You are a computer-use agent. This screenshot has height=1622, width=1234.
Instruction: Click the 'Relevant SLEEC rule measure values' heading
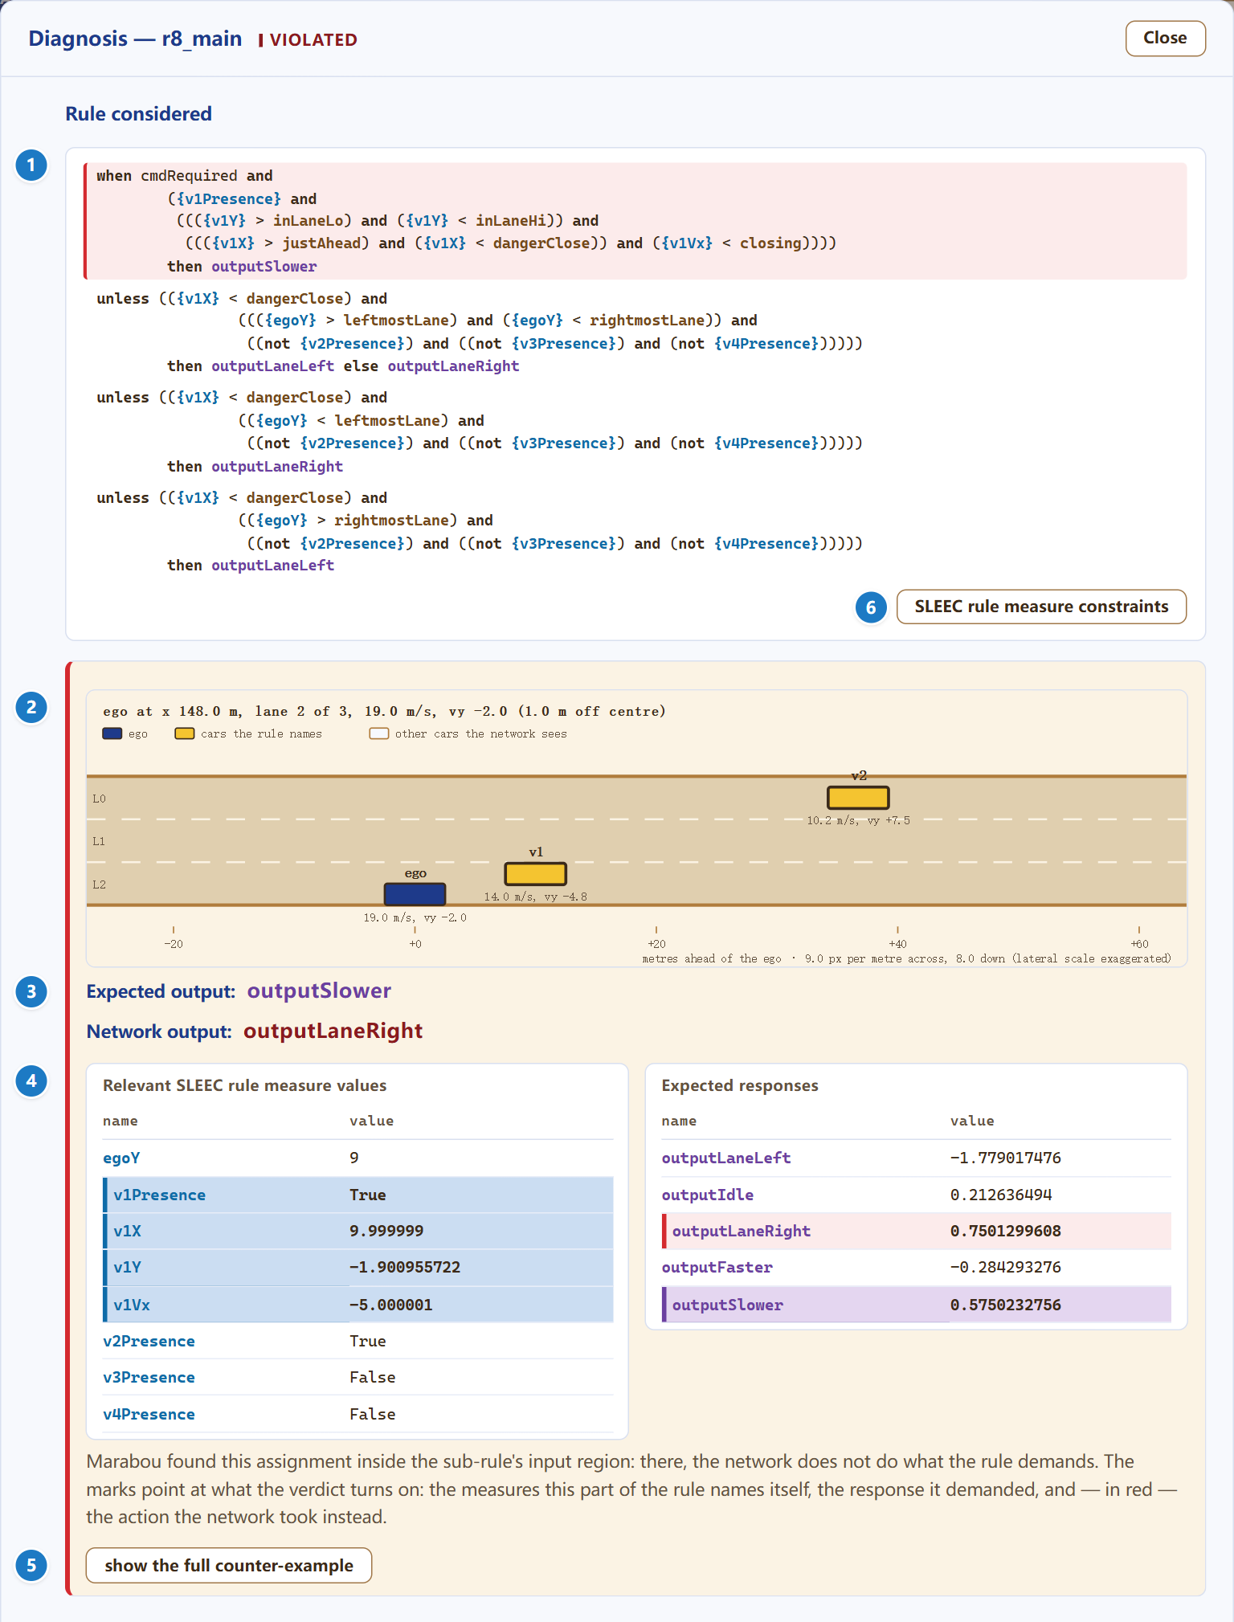(244, 1085)
